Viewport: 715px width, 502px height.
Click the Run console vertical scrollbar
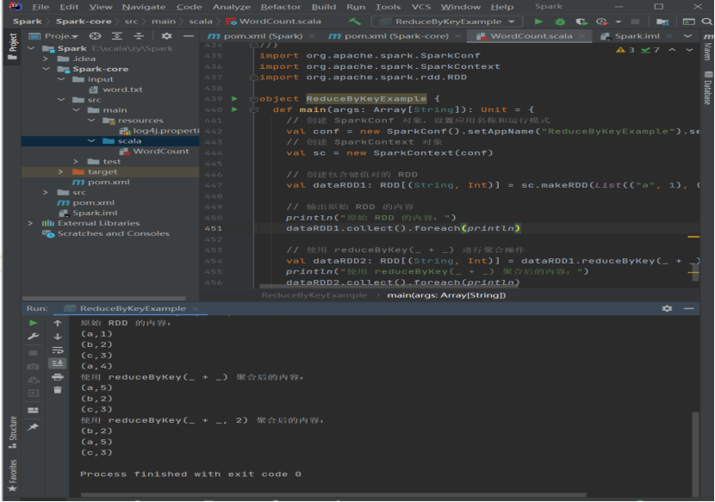click(x=695, y=454)
